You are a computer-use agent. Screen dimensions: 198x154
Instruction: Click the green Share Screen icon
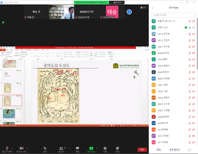(91, 148)
